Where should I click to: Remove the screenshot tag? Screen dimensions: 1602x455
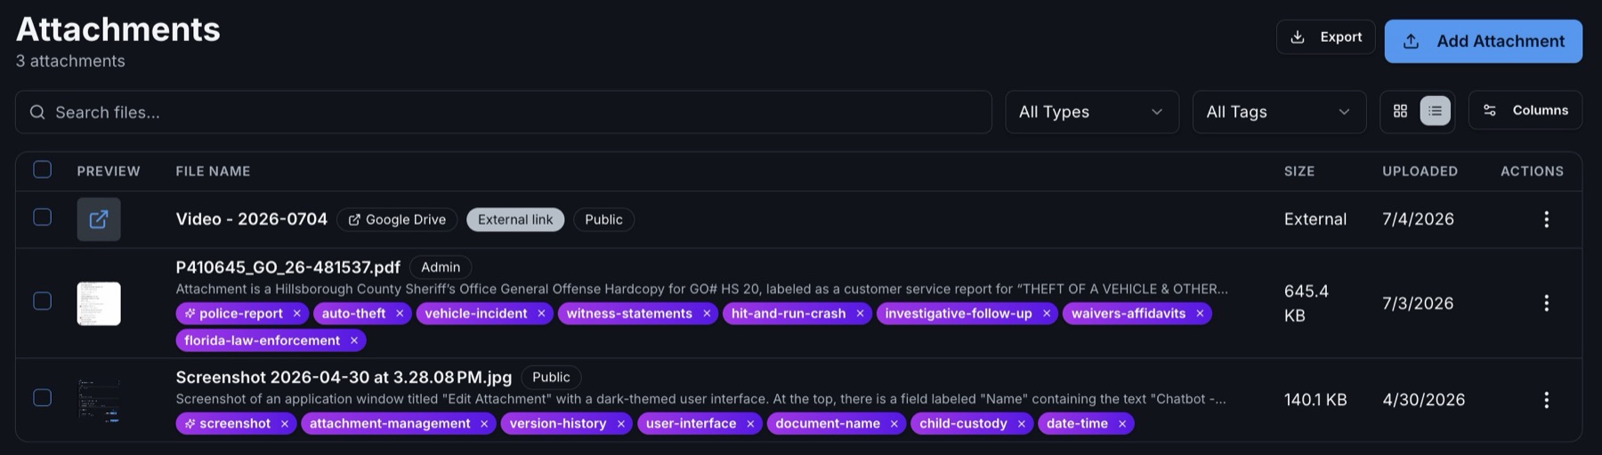point(285,424)
